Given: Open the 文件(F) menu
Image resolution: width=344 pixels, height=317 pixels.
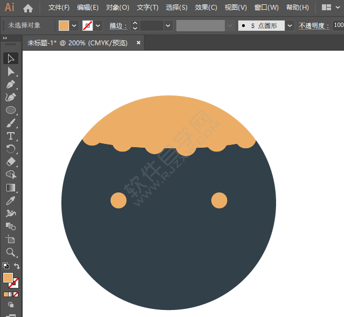Looking at the screenshot, I should (59, 8).
